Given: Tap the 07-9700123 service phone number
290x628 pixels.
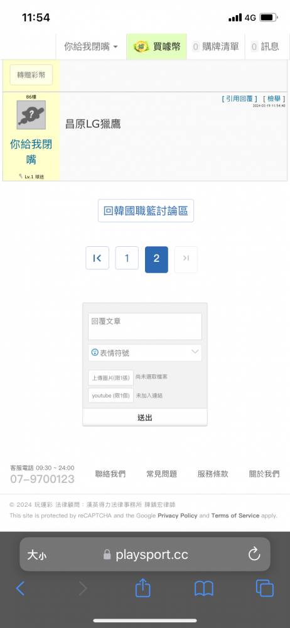Looking at the screenshot, I should coord(42,479).
